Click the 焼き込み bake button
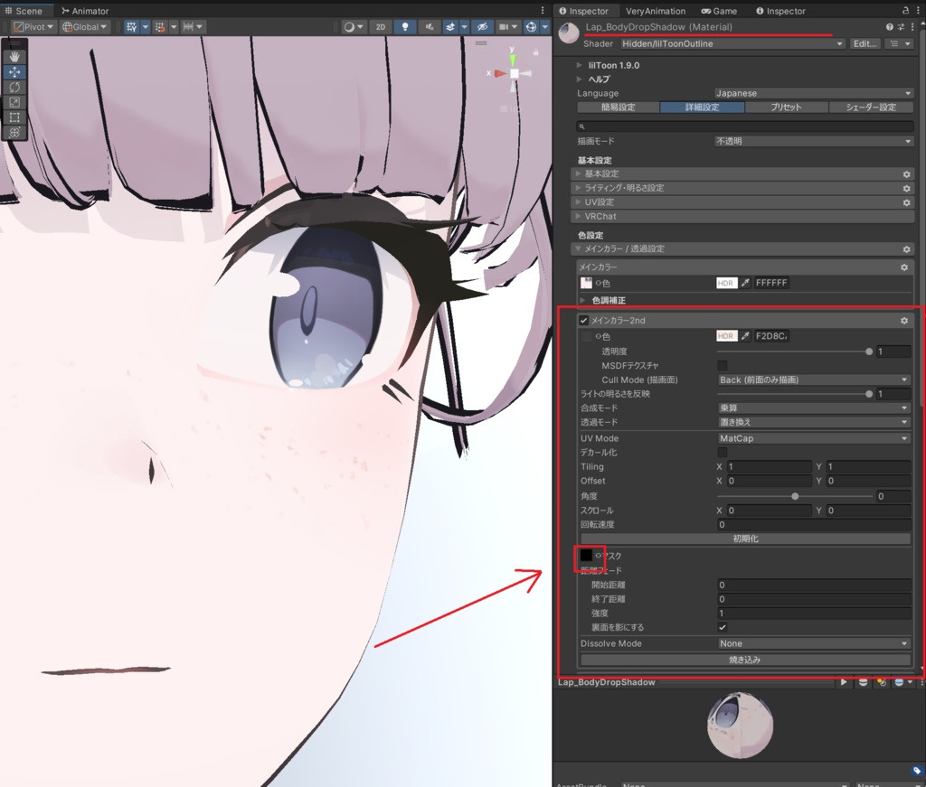The height and width of the screenshot is (787, 926). click(x=745, y=660)
